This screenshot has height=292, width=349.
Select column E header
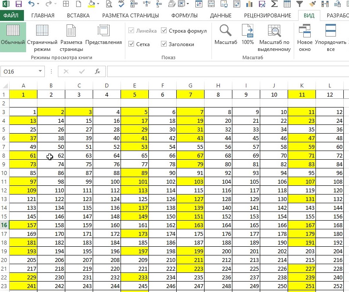[x=134, y=85]
